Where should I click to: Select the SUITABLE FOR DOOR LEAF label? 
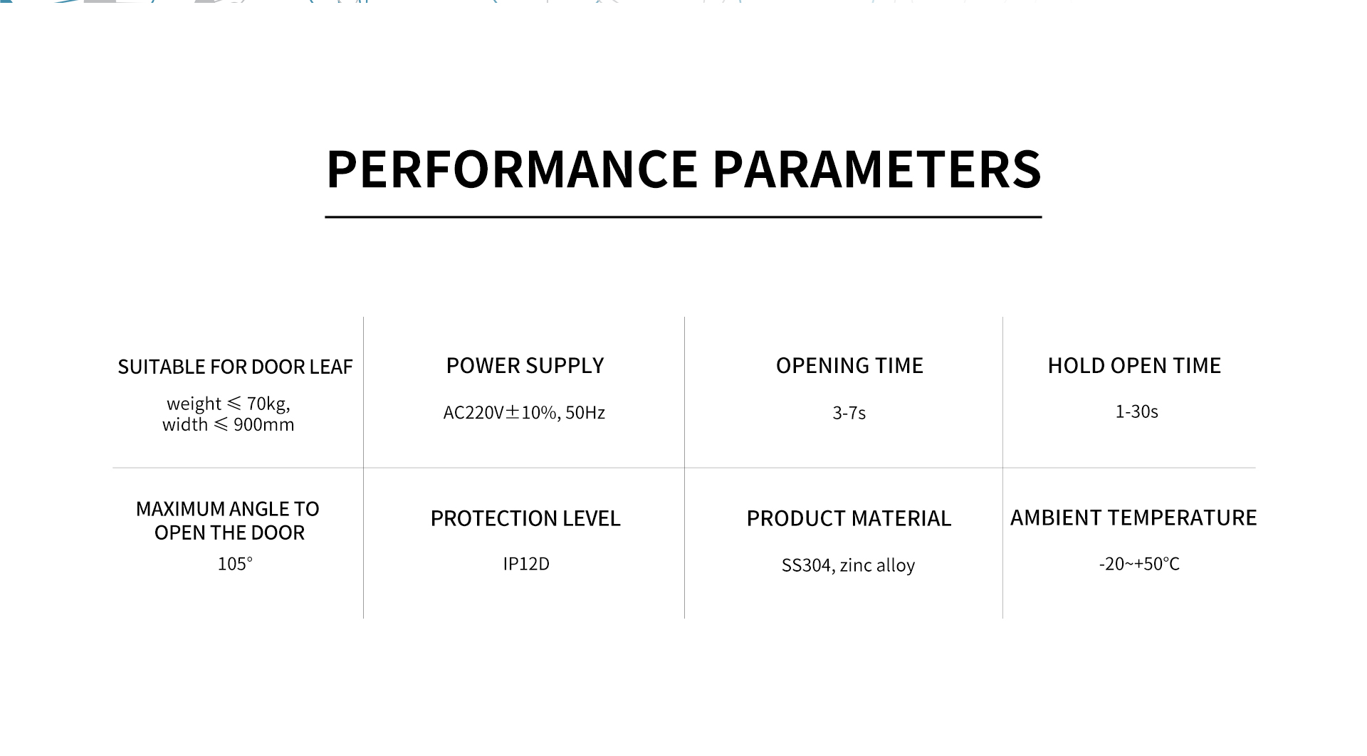coord(235,367)
